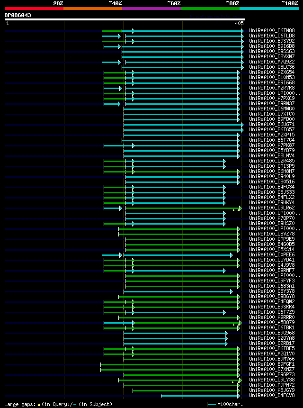303x408 pixels.
Task: Click the UniRef100_Q9LY38 label
Action: (272, 380)
